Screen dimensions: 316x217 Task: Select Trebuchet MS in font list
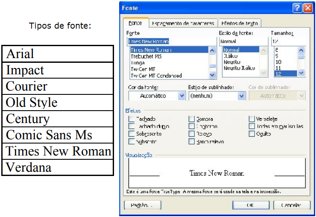146,56
